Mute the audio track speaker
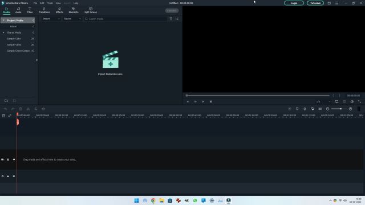Image resolution: width=365 pixels, height=205 pixels. pyautogui.click(x=14, y=176)
